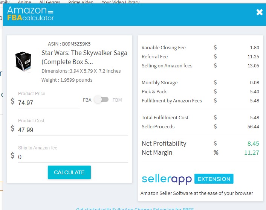266x210 pixels.
Task: Click the Net Profitability value 8.45
Action: click(253, 143)
